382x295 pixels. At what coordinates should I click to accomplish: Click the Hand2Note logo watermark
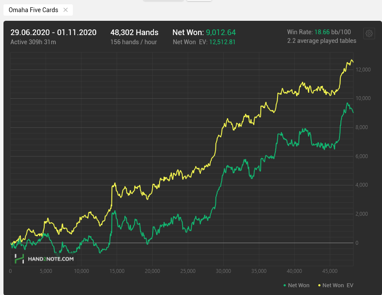point(19,259)
